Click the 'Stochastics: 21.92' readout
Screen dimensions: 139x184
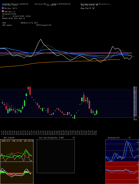click(x=9, y=14)
